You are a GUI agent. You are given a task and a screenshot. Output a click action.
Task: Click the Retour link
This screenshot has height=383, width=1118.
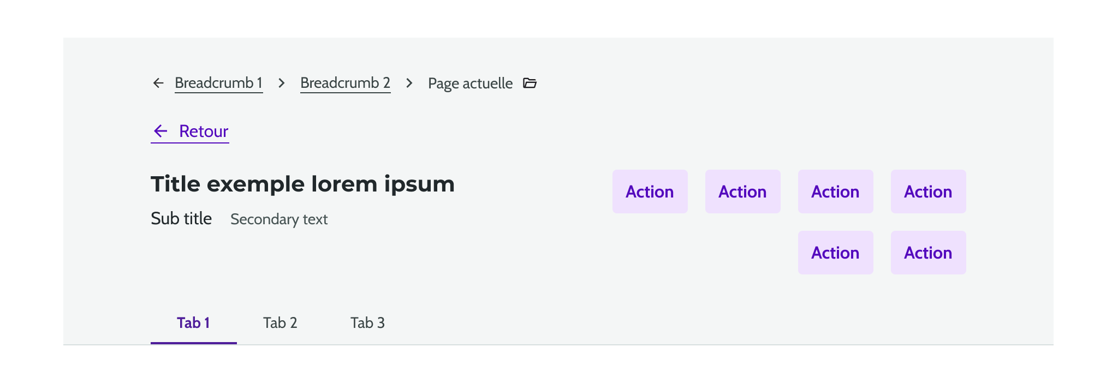pos(203,131)
